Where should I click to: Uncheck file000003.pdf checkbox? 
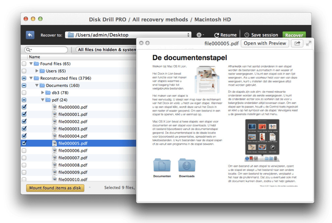(x=24, y=129)
